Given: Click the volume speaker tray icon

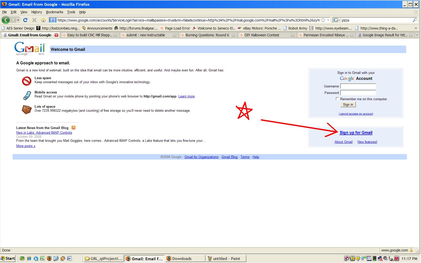Looking at the screenshot, I should point(385,258).
